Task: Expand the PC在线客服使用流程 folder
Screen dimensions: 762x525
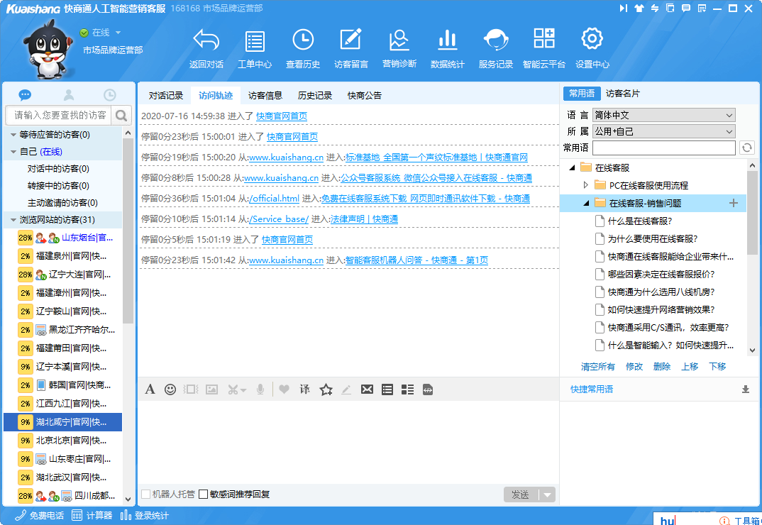Action: (586, 185)
